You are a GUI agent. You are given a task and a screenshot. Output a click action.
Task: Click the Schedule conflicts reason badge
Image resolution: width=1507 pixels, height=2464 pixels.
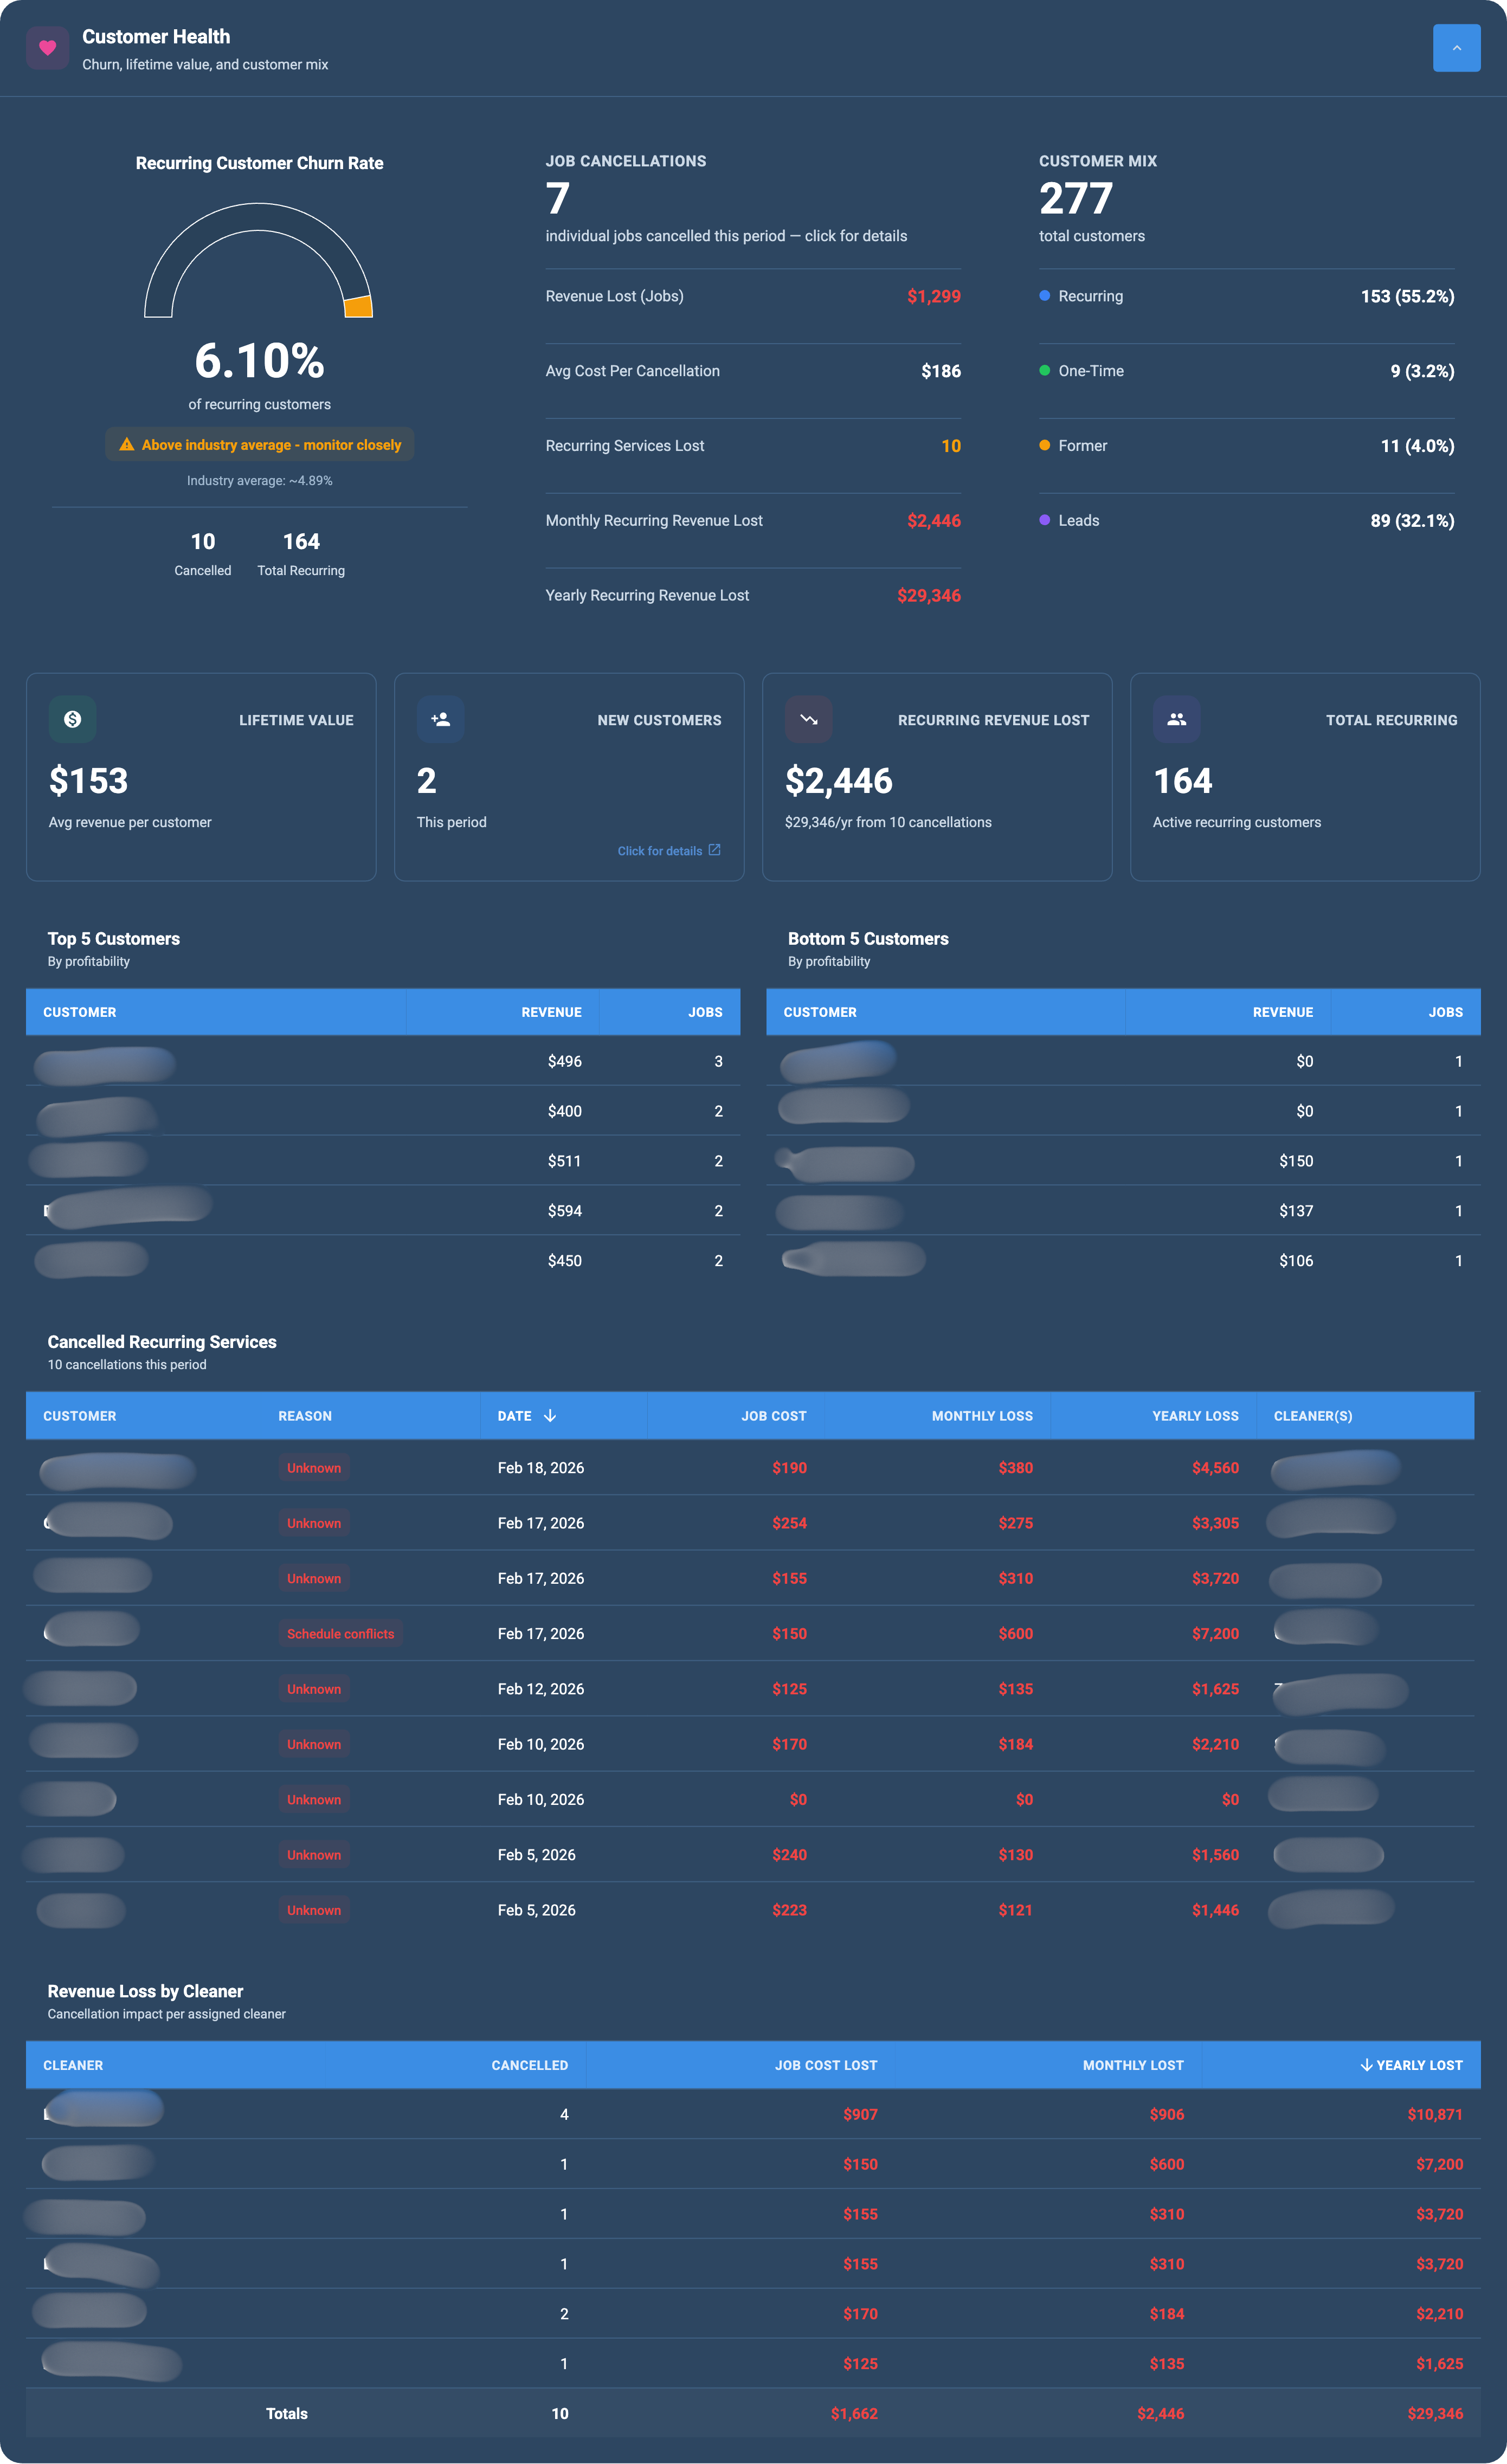point(340,1633)
